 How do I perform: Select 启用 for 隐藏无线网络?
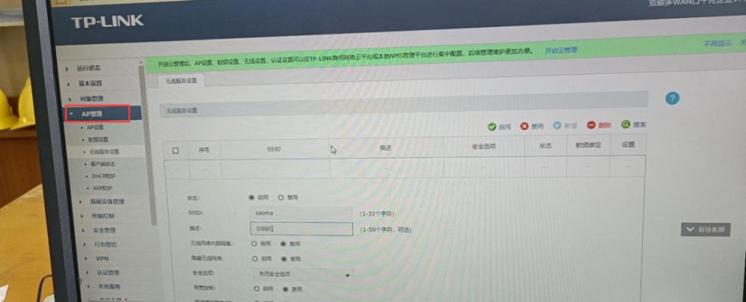tap(255, 259)
